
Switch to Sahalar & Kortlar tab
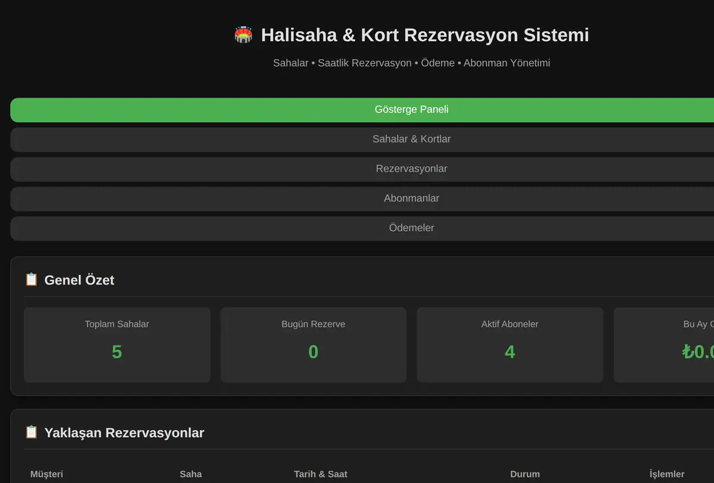pyautogui.click(x=362, y=139)
